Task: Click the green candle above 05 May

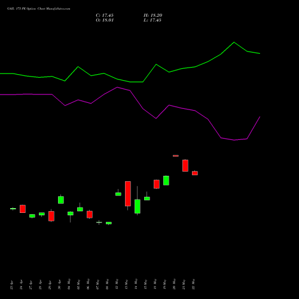Action: coord(80,209)
